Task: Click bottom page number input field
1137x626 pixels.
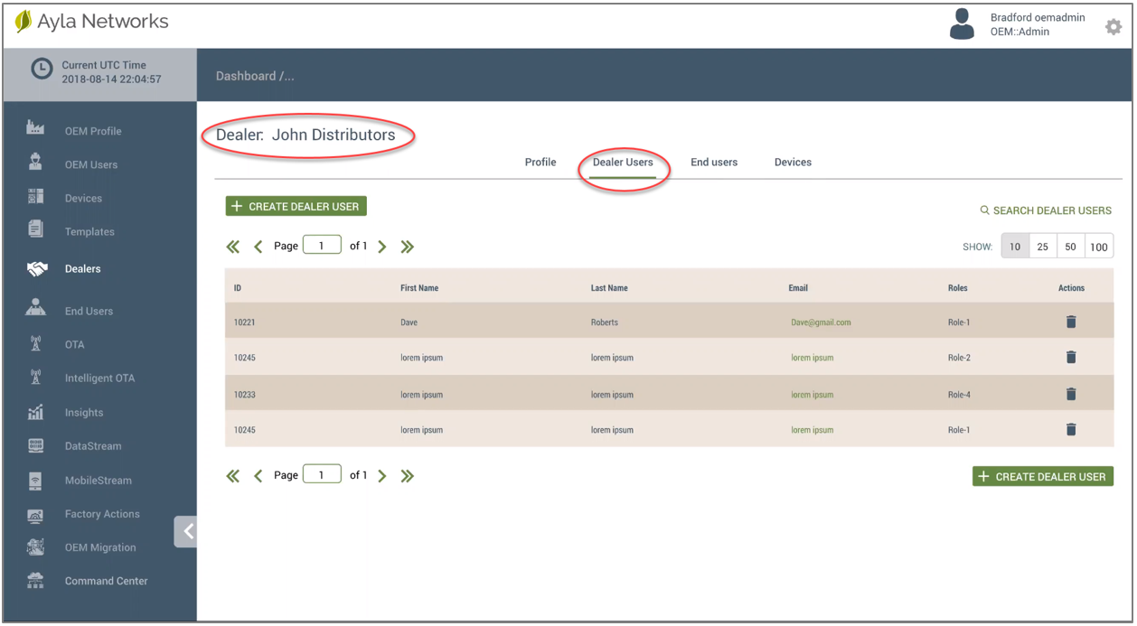Action: 322,474
